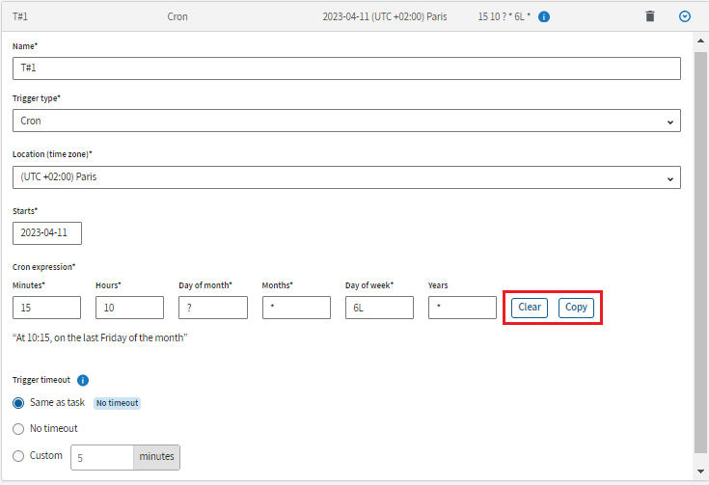Collapse the T#1 trigger panel chevron

pos(685,16)
